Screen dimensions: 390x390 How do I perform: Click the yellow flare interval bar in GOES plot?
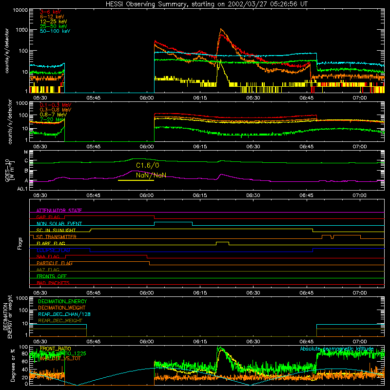point(136,180)
